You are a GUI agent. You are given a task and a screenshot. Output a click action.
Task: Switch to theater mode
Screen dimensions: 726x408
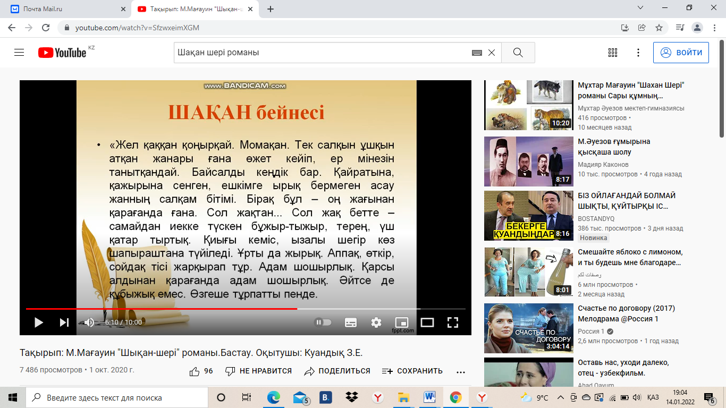(427, 322)
